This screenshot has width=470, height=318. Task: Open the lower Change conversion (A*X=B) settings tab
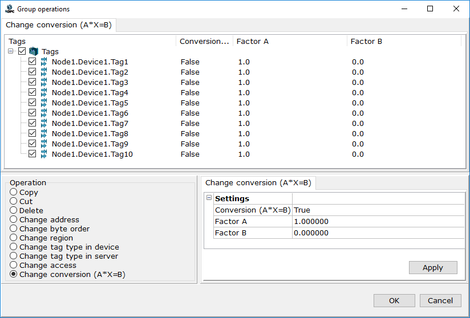pyautogui.click(x=258, y=183)
